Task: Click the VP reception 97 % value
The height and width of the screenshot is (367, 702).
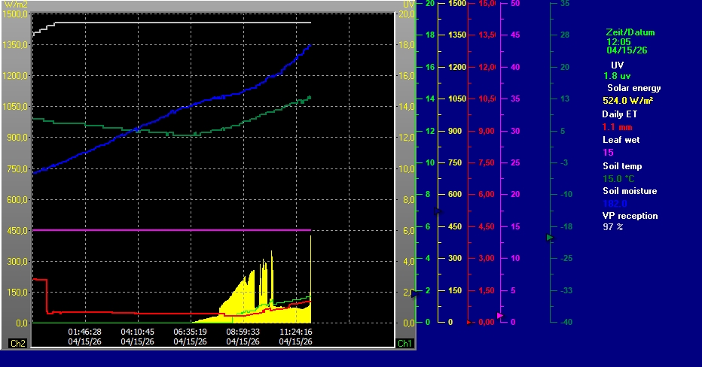Action: pyautogui.click(x=613, y=226)
